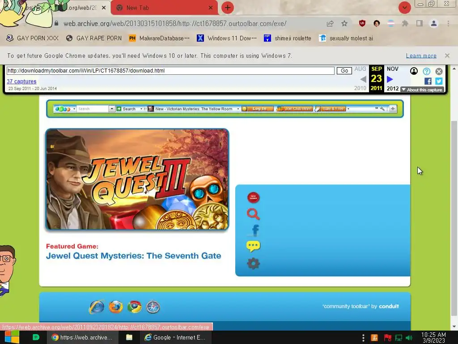Choose the Internet Explorer browser icon
This screenshot has width=458, height=344.
click(x=97, y=307)
